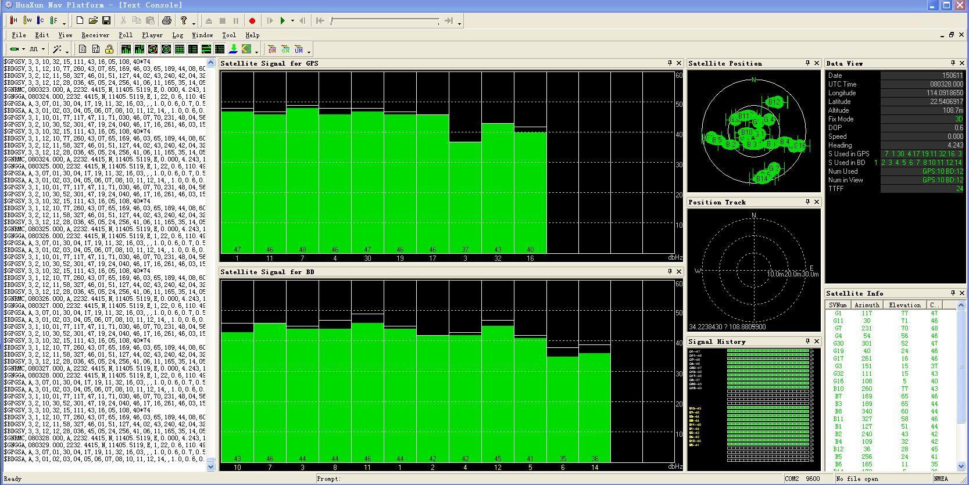This screenshot has height=485, width=969.
Task: Close the Data View panel
Action: 962,63
